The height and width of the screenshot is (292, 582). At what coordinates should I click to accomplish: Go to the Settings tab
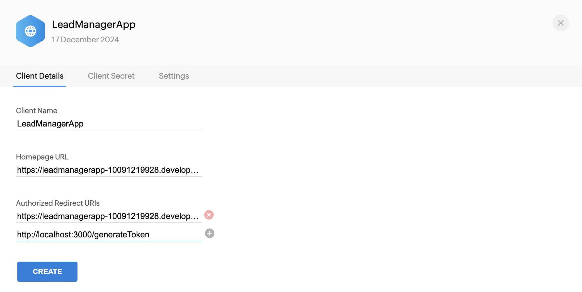coord(174,76)
